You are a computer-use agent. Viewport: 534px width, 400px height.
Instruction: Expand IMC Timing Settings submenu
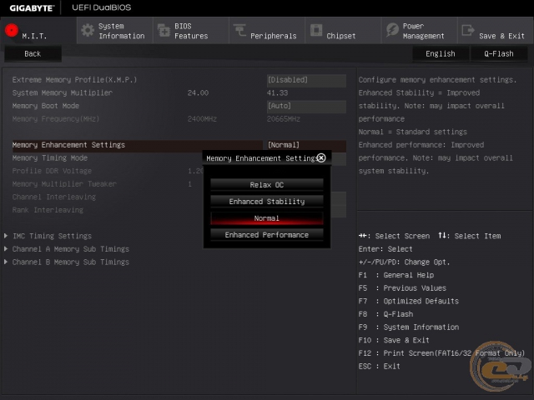52,236
